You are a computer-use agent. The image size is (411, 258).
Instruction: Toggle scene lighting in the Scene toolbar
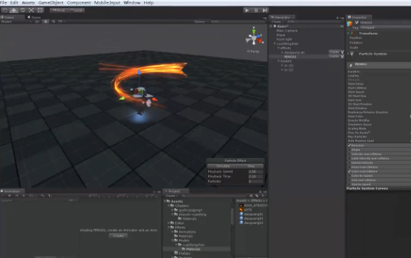[46, 21]
